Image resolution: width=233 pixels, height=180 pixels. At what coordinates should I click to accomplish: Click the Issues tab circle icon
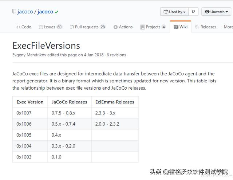point(41,27)
